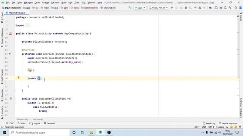
Task: Click the gutter icon beside sqliteBtnClick method
Action: [x=11, y=98]
